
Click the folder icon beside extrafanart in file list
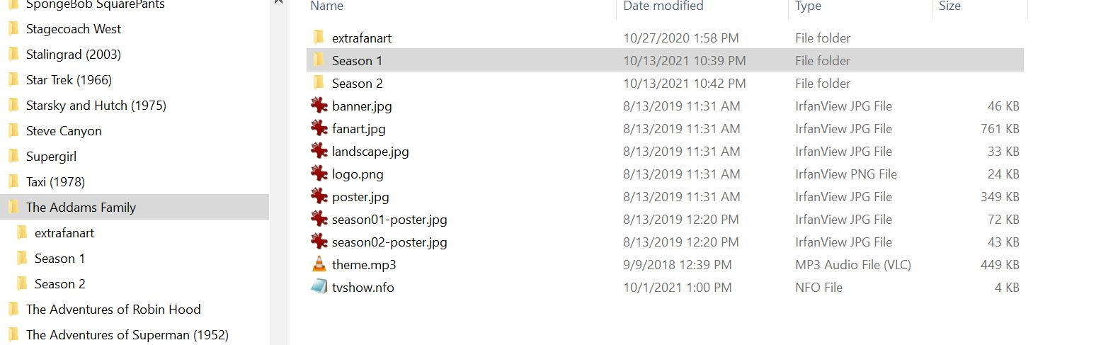(319, 38)
